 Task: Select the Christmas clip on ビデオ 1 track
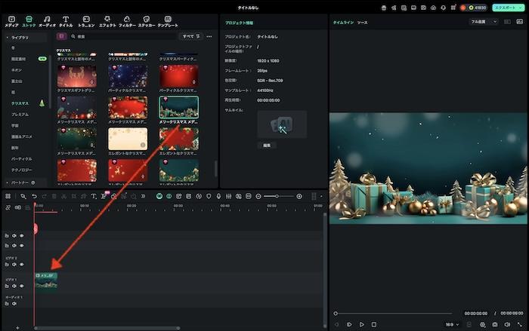pyautogui.click(x=45, y=280)
